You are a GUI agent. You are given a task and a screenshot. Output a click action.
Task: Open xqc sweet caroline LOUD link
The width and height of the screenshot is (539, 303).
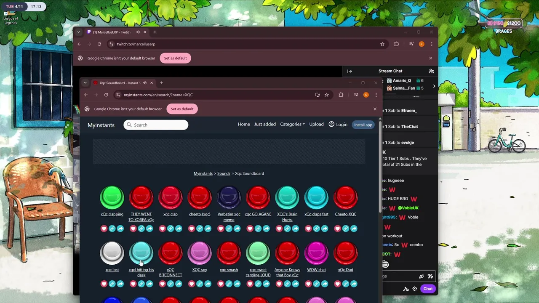[x=258, y=272]
